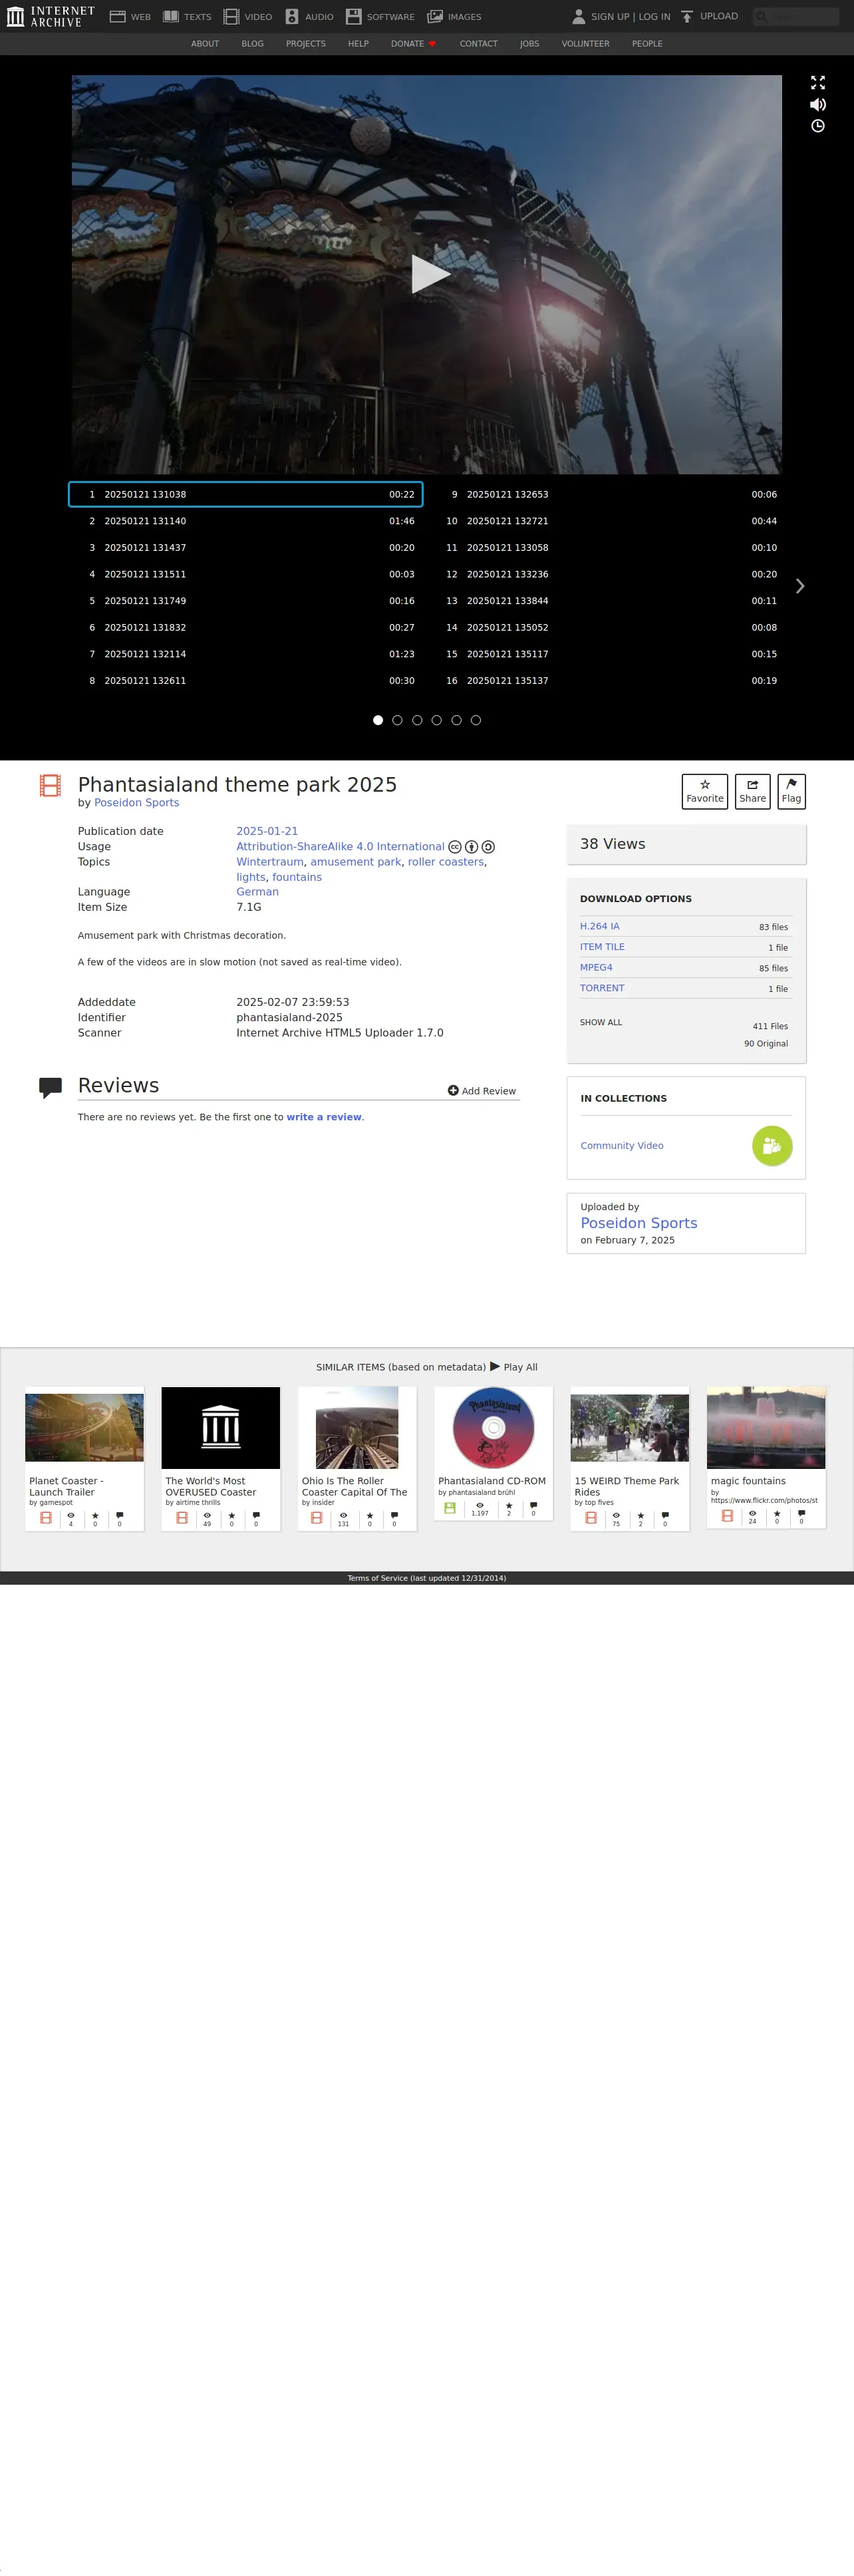The image size is (854, 2576).
Task: Click the Add Review plus button
Action: tap(482, 1091)
